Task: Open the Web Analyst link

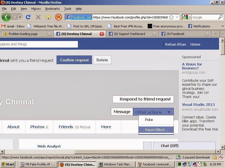Action: (49, 146)
